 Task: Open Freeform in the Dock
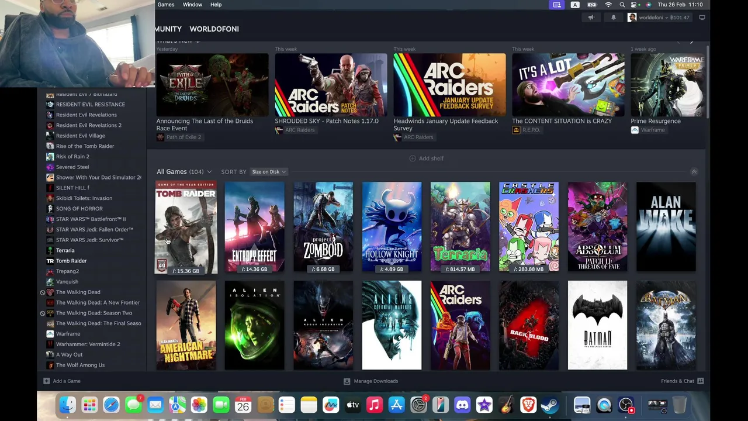[331, 405]
